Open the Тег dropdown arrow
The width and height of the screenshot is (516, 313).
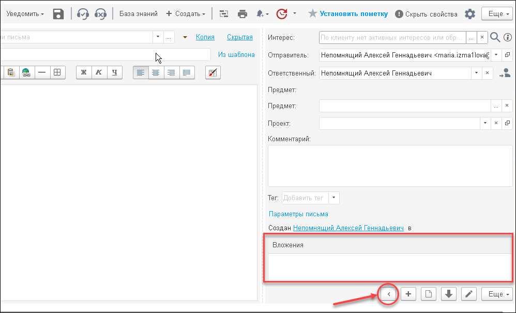point(333,198)
